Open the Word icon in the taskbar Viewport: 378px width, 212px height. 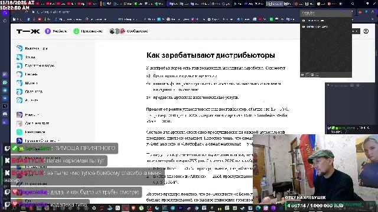(204, 208)
